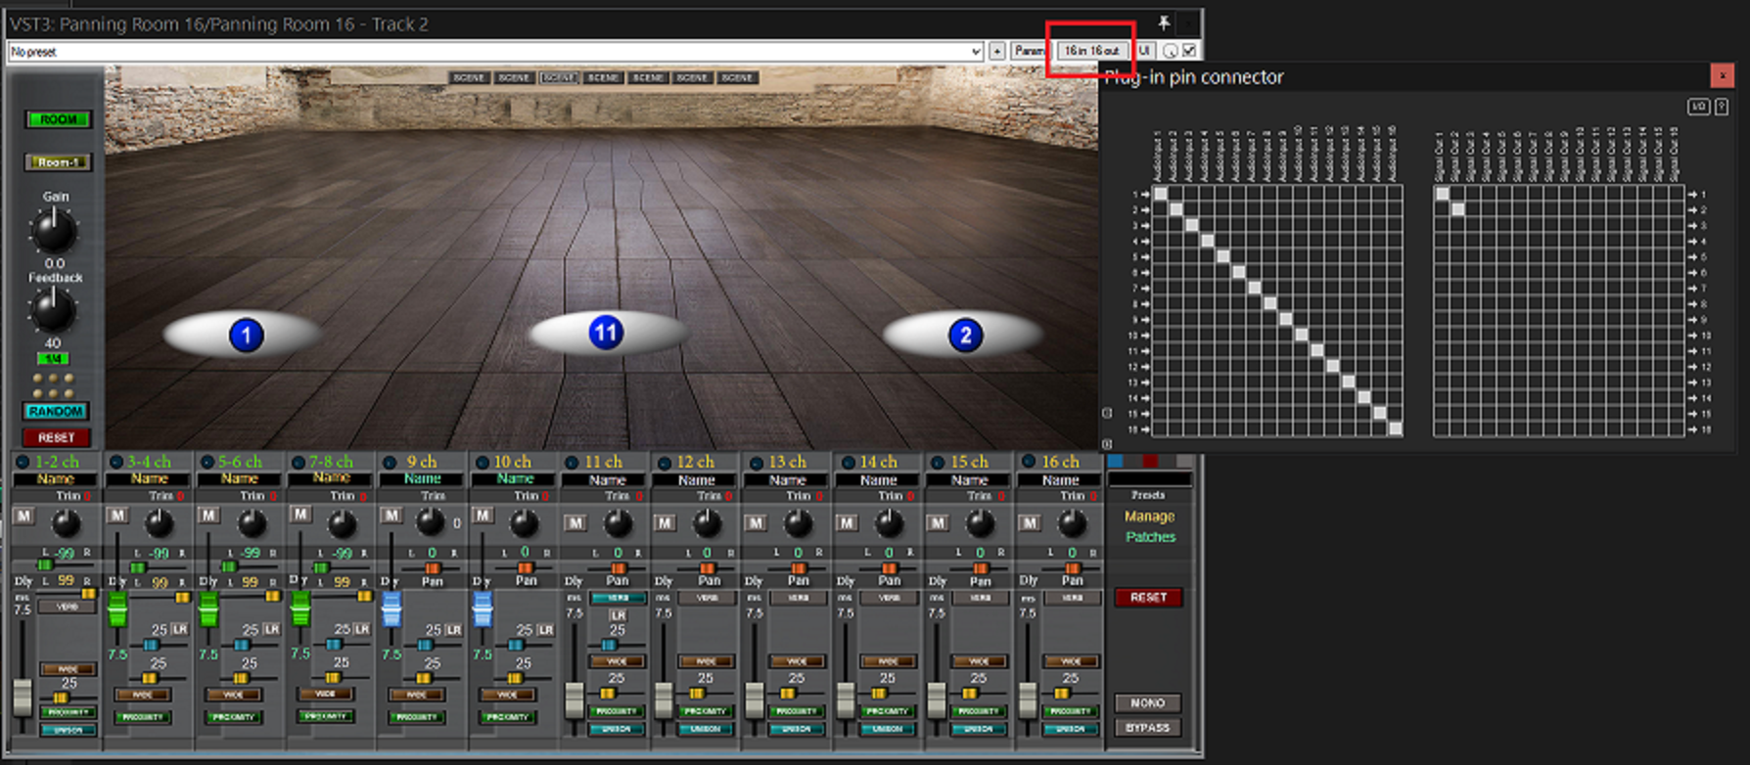
Task: Click the round power icon beside 12 ch
Action: tap(664, 463)
